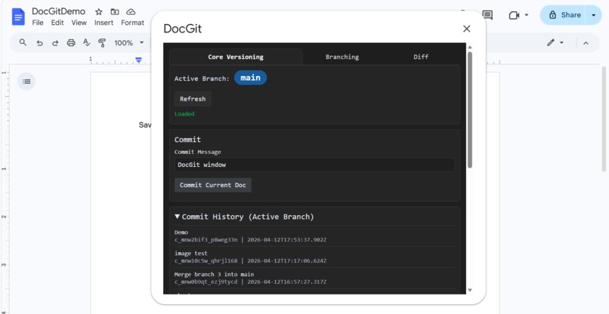This screenshot has height=314, width=609.
Task: Open the Format menu
Action: coord(132,23)
